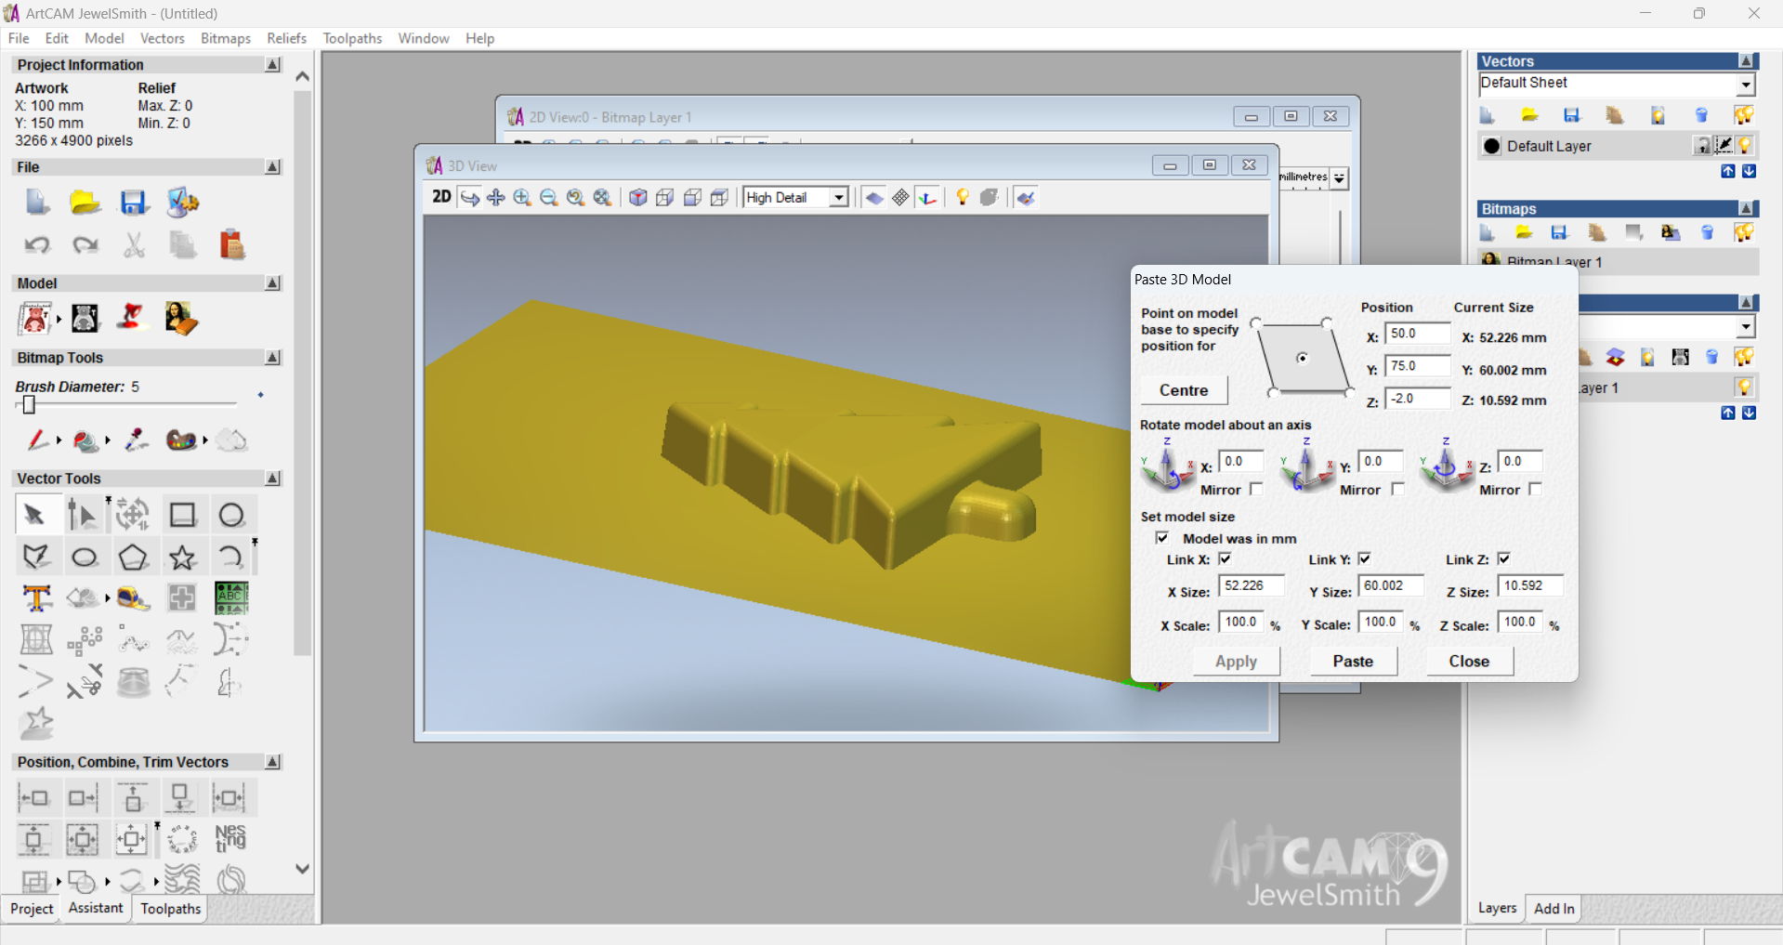The height and width of the screenshot is (945, 1783).
Task: Toggle the Link X checkbox
Action: click(x=1225, y=558)
